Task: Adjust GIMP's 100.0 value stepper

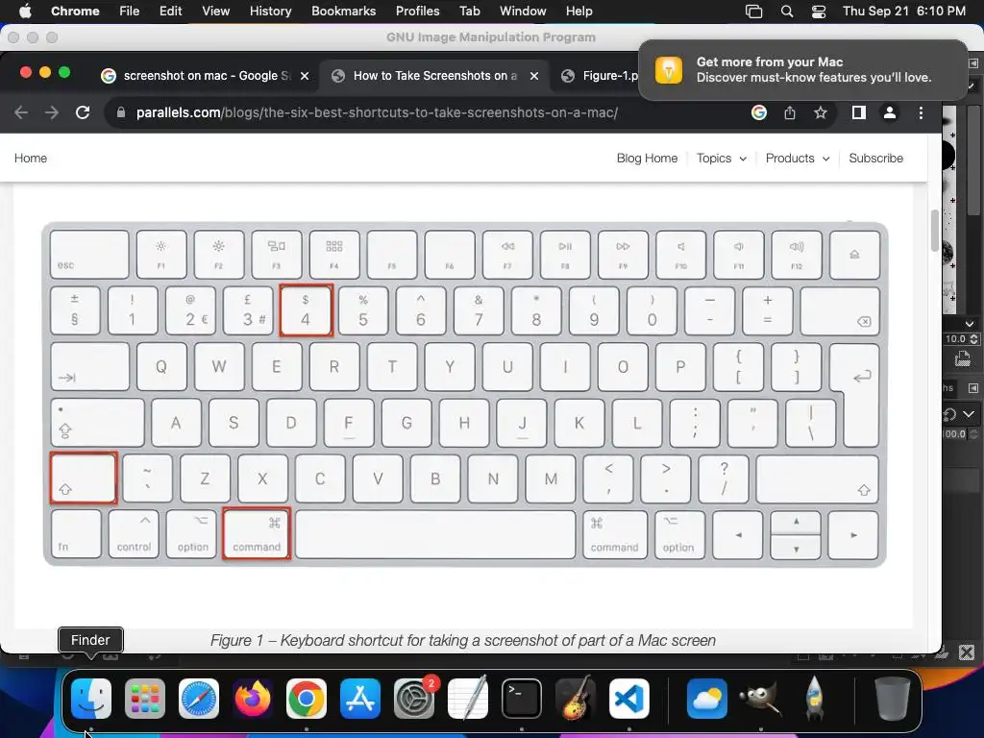Action: [973, 433]
